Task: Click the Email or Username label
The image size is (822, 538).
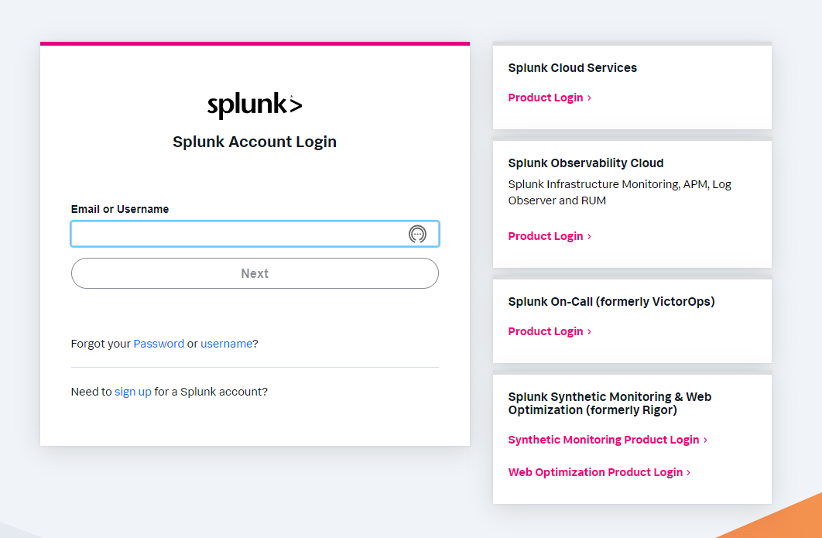Action: [119, 209]
